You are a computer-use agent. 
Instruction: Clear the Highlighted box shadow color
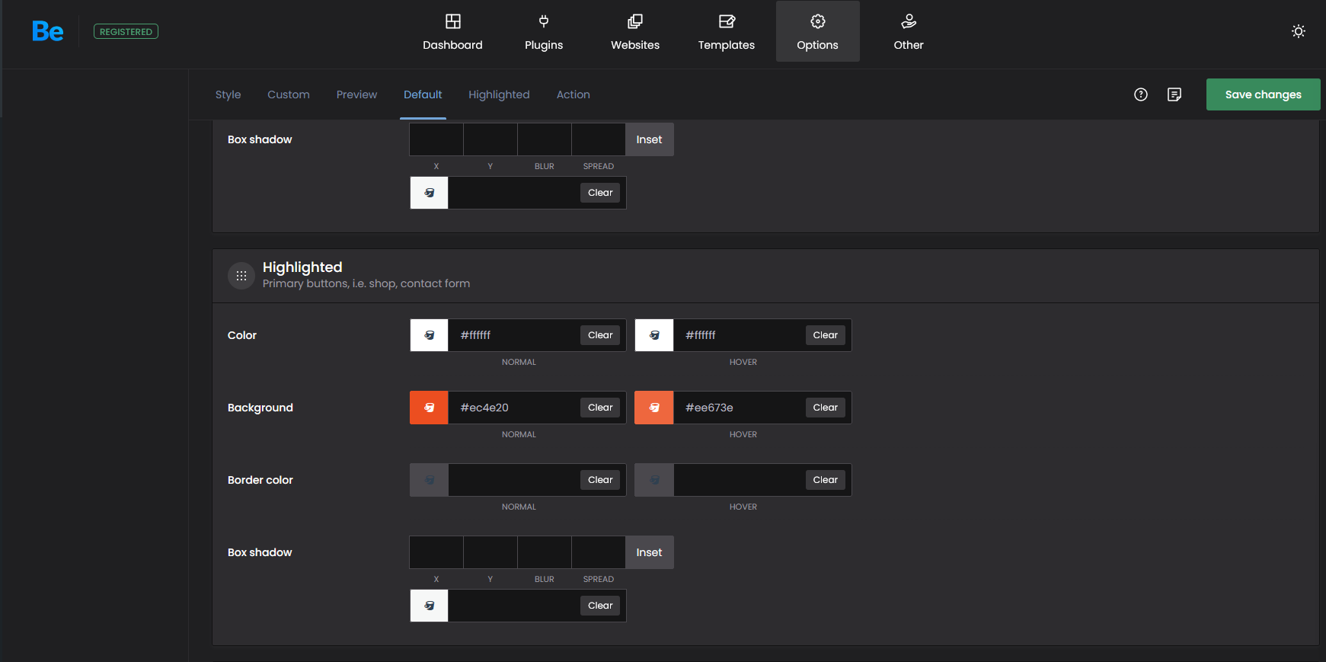[x=600, y=606]
